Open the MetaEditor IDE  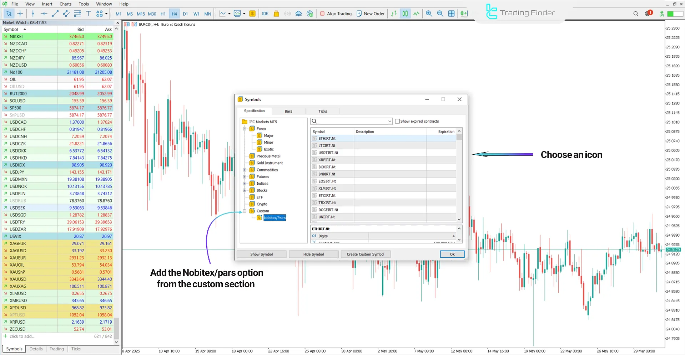click(x=265, y=14)
